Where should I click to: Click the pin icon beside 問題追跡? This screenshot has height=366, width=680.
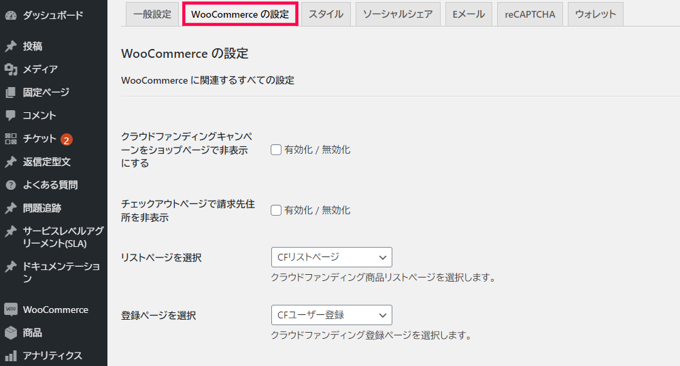[11, 208]
